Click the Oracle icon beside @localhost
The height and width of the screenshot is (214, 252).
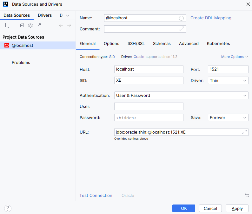click(7, 45)
